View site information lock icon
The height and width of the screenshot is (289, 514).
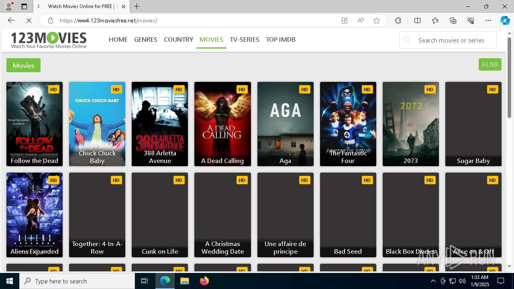50,20
